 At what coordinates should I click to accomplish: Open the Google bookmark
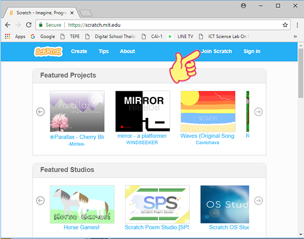pyautogui.click(x=43, y=37)
